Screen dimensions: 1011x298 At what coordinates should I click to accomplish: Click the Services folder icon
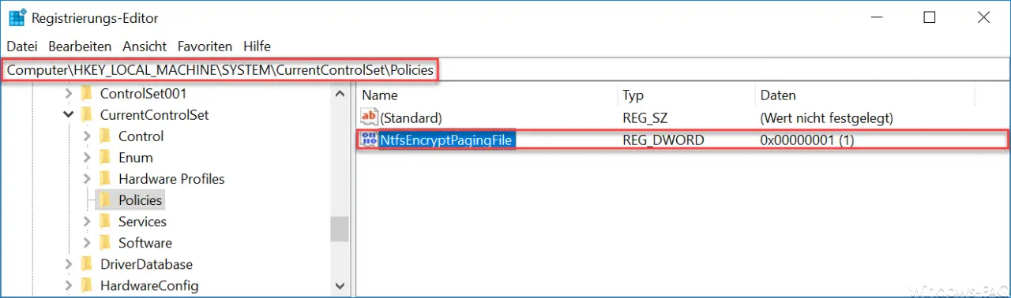click(x=104, y=222)
